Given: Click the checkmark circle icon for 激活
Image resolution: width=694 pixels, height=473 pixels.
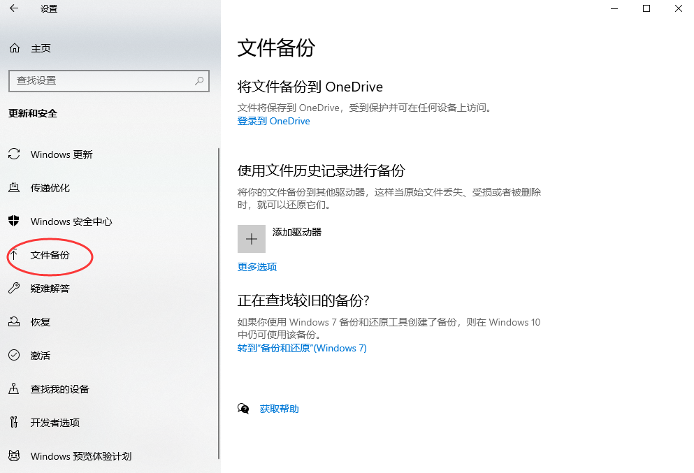Looking at the screenshot, I should 14,356.
